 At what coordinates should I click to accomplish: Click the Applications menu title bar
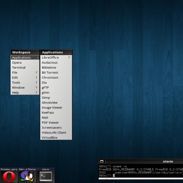(x=56, y=52)
